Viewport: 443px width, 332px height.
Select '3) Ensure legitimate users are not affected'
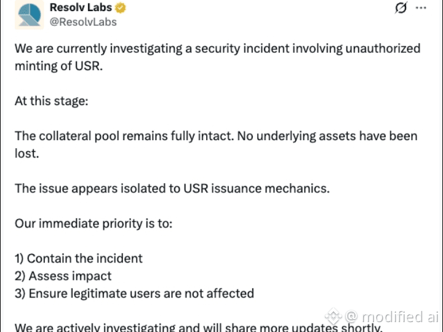coord(135,294)
